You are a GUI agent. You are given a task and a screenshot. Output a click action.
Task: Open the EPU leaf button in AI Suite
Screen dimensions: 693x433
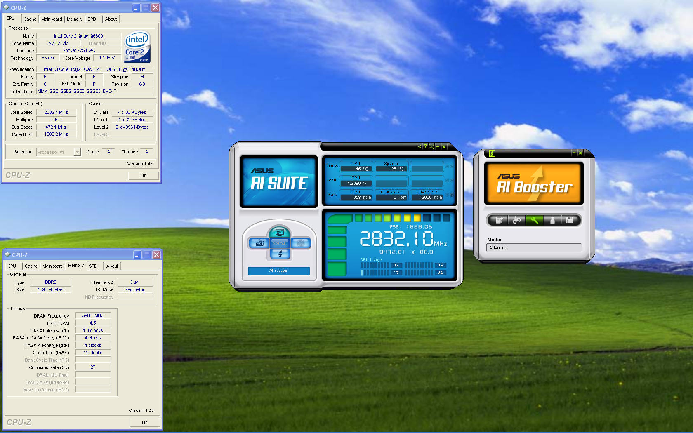click(x=259, y=243)
